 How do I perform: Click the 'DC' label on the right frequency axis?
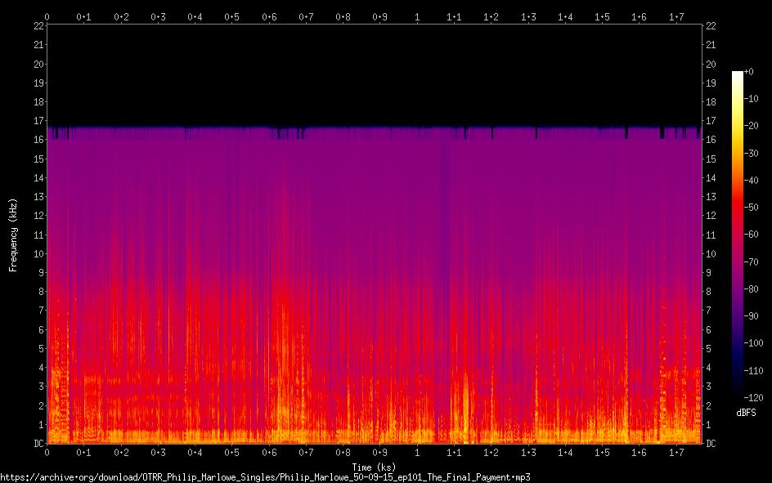[711, 444]
